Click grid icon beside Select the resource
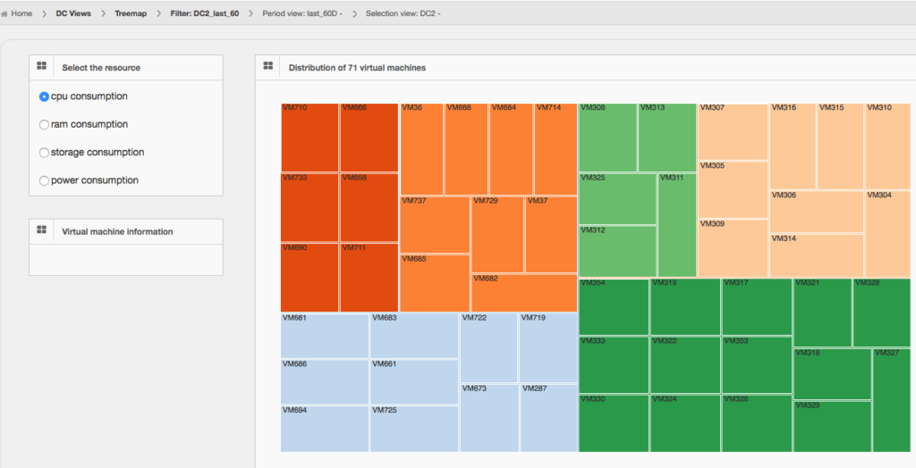This screenshot has height=468, width=916. [41, 66]
